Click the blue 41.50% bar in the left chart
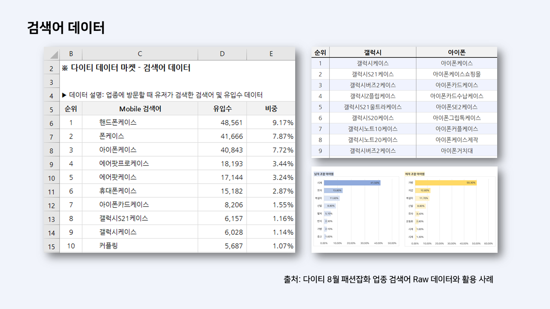The height and width of the screenshot is (309, 550). [352, 183]
